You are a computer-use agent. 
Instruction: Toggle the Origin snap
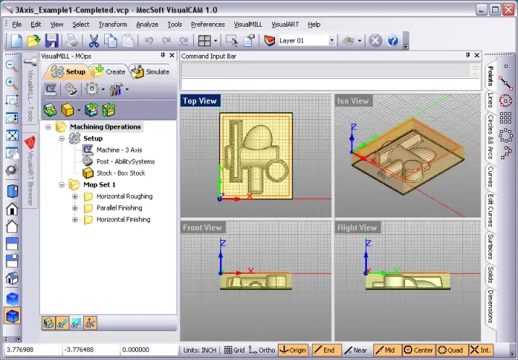(x=293, y=350)
